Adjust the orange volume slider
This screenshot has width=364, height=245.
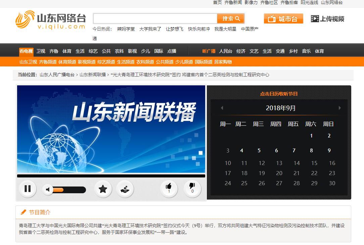click(69, 190)
